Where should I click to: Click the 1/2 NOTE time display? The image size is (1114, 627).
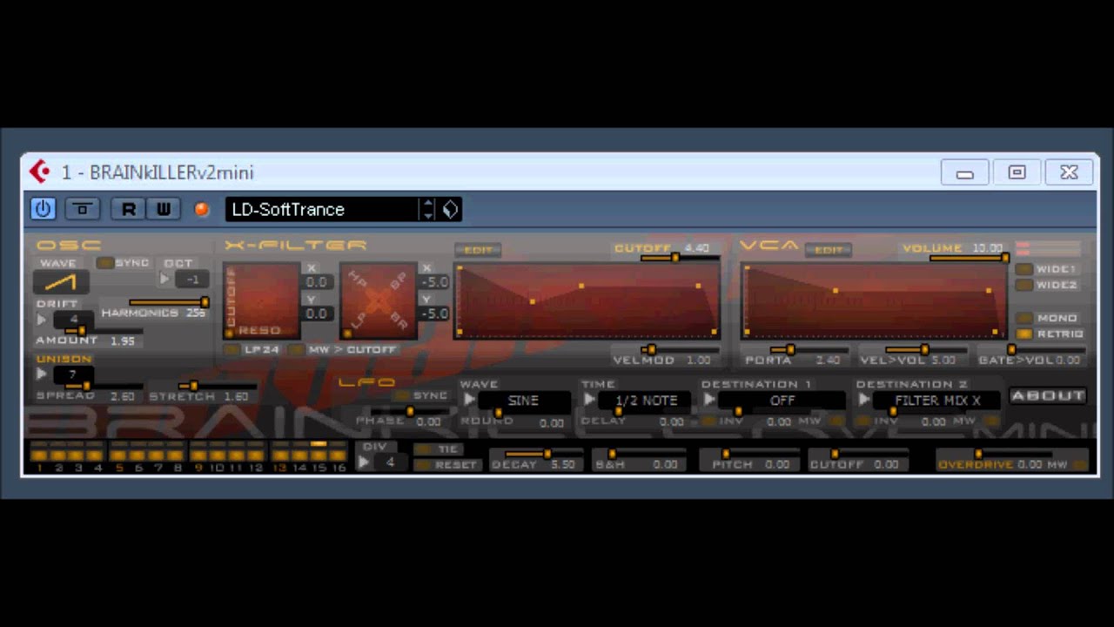coord(647,401)
